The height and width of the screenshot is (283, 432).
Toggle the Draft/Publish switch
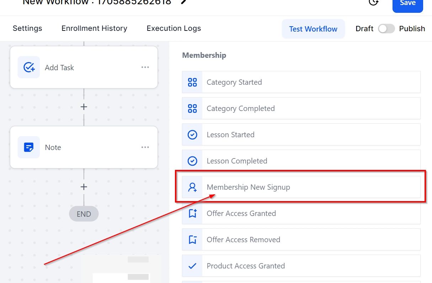click(386, 29)
